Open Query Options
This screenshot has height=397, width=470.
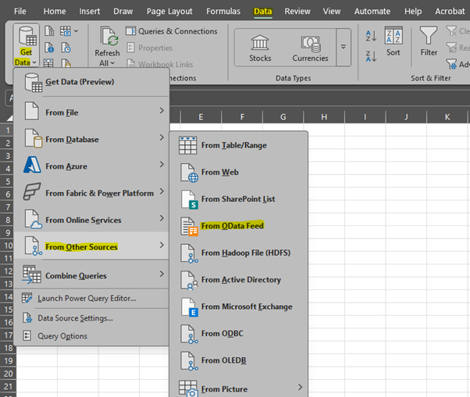[91, 336]
